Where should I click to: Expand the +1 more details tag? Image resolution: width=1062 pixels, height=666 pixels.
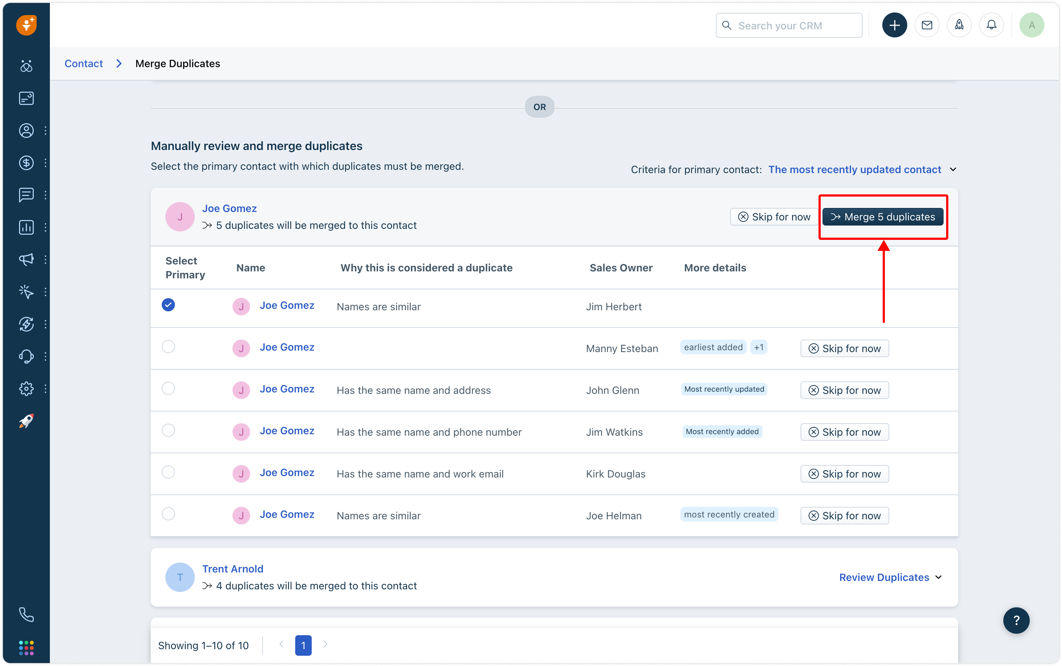[759, 348]
